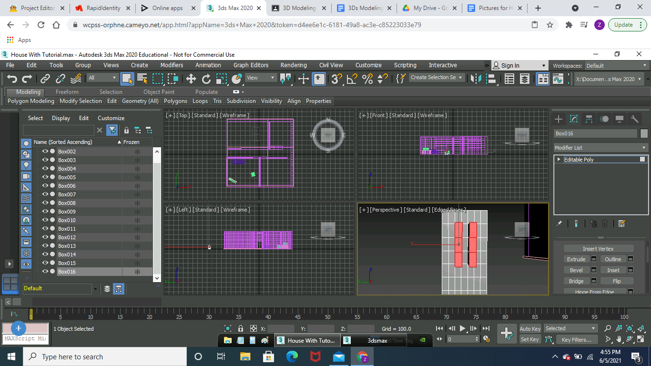Click Rectangular Selection Region icon

158,79
